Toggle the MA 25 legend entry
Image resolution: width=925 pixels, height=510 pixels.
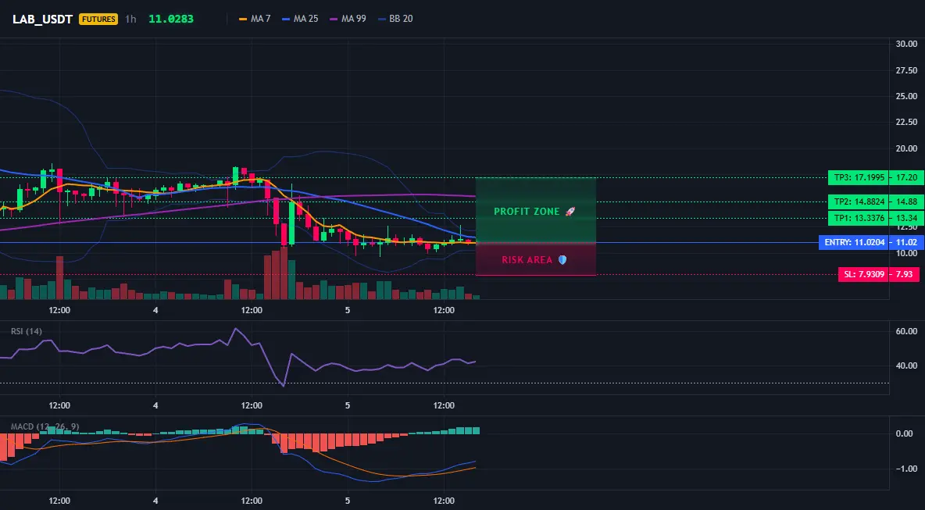(300, 19)
